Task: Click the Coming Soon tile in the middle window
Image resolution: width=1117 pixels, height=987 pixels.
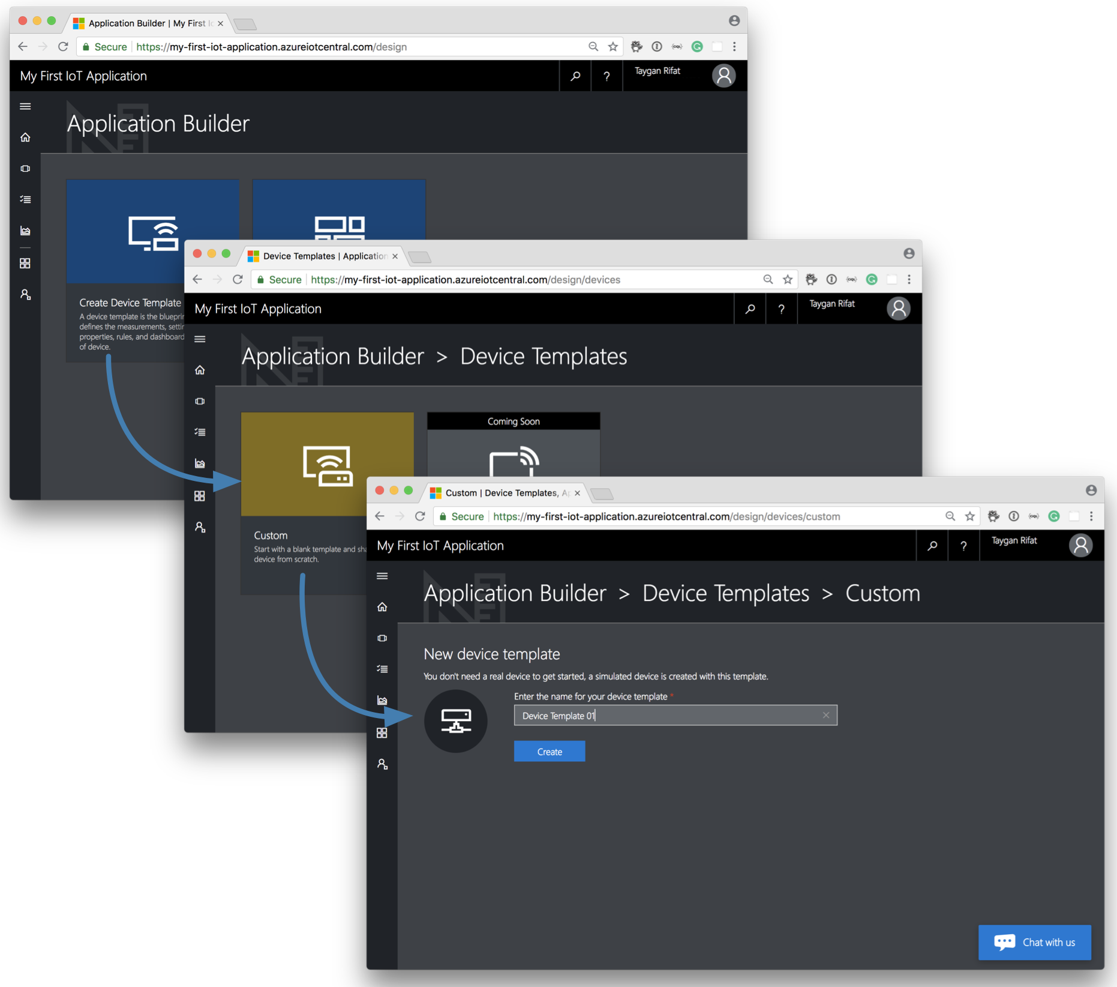Action: (x=514, y=444)
